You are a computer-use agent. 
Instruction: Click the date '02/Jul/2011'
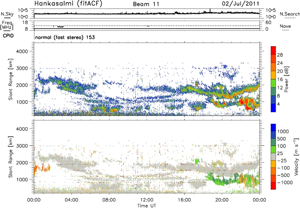(x=240, y=4)
